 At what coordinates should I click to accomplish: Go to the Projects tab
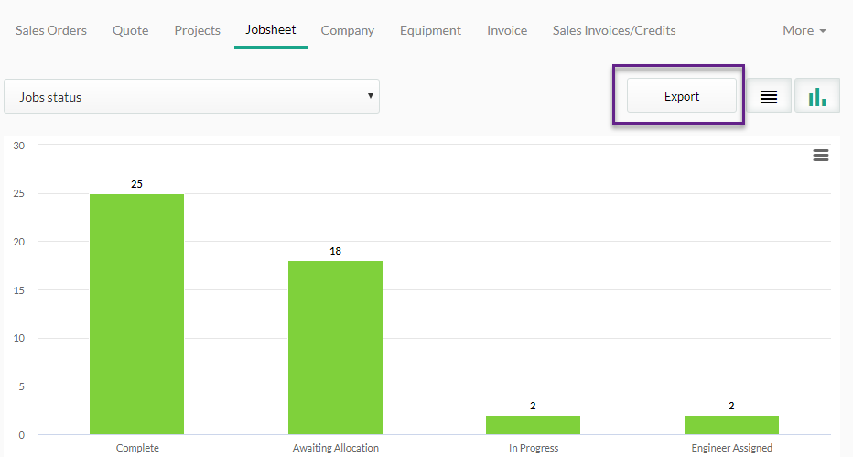[x=198, y=30]
